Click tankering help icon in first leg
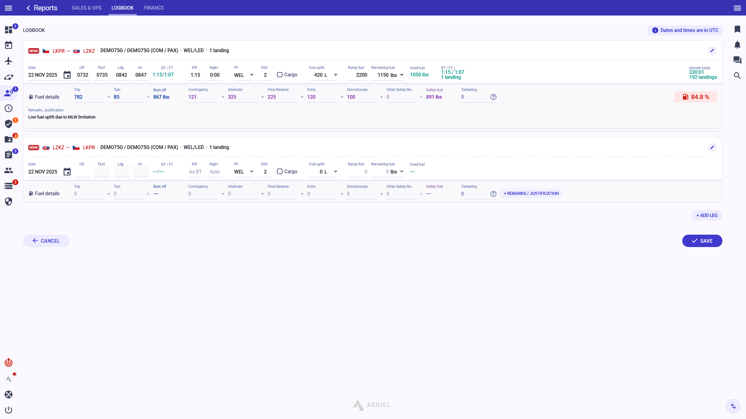Screen dimensions: 746x419 point(493,97)
